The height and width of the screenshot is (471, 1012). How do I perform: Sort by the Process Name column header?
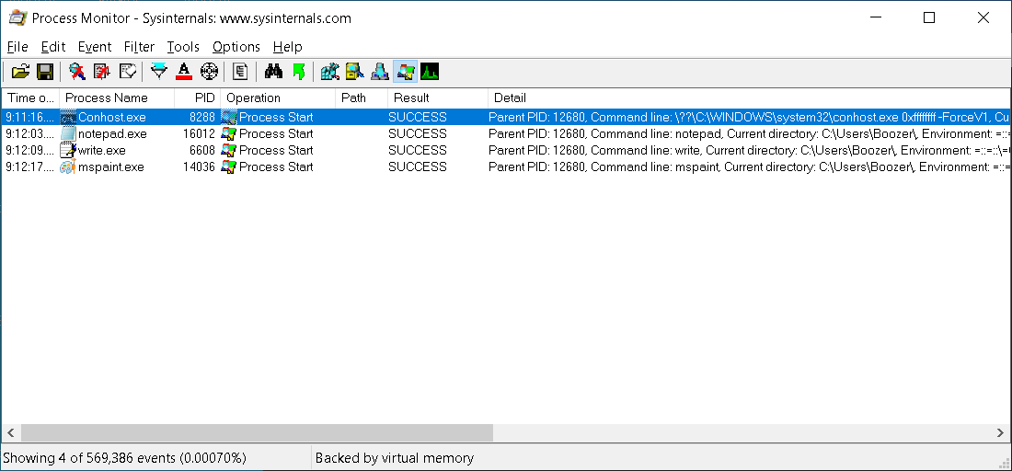tap(117, 98)
